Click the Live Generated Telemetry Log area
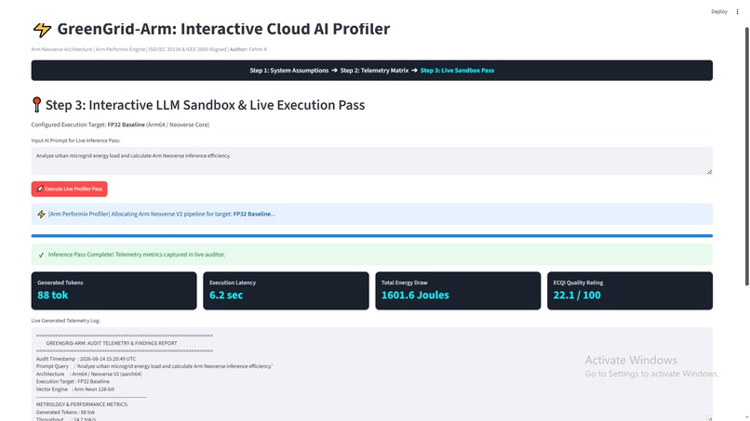This screenshot has width=750, height=421. point(371,375)
